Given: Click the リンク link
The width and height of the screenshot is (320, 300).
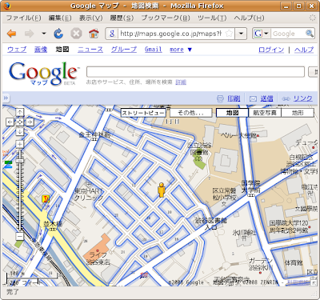Looking at the screenshot, I should (x=303, y=98).
